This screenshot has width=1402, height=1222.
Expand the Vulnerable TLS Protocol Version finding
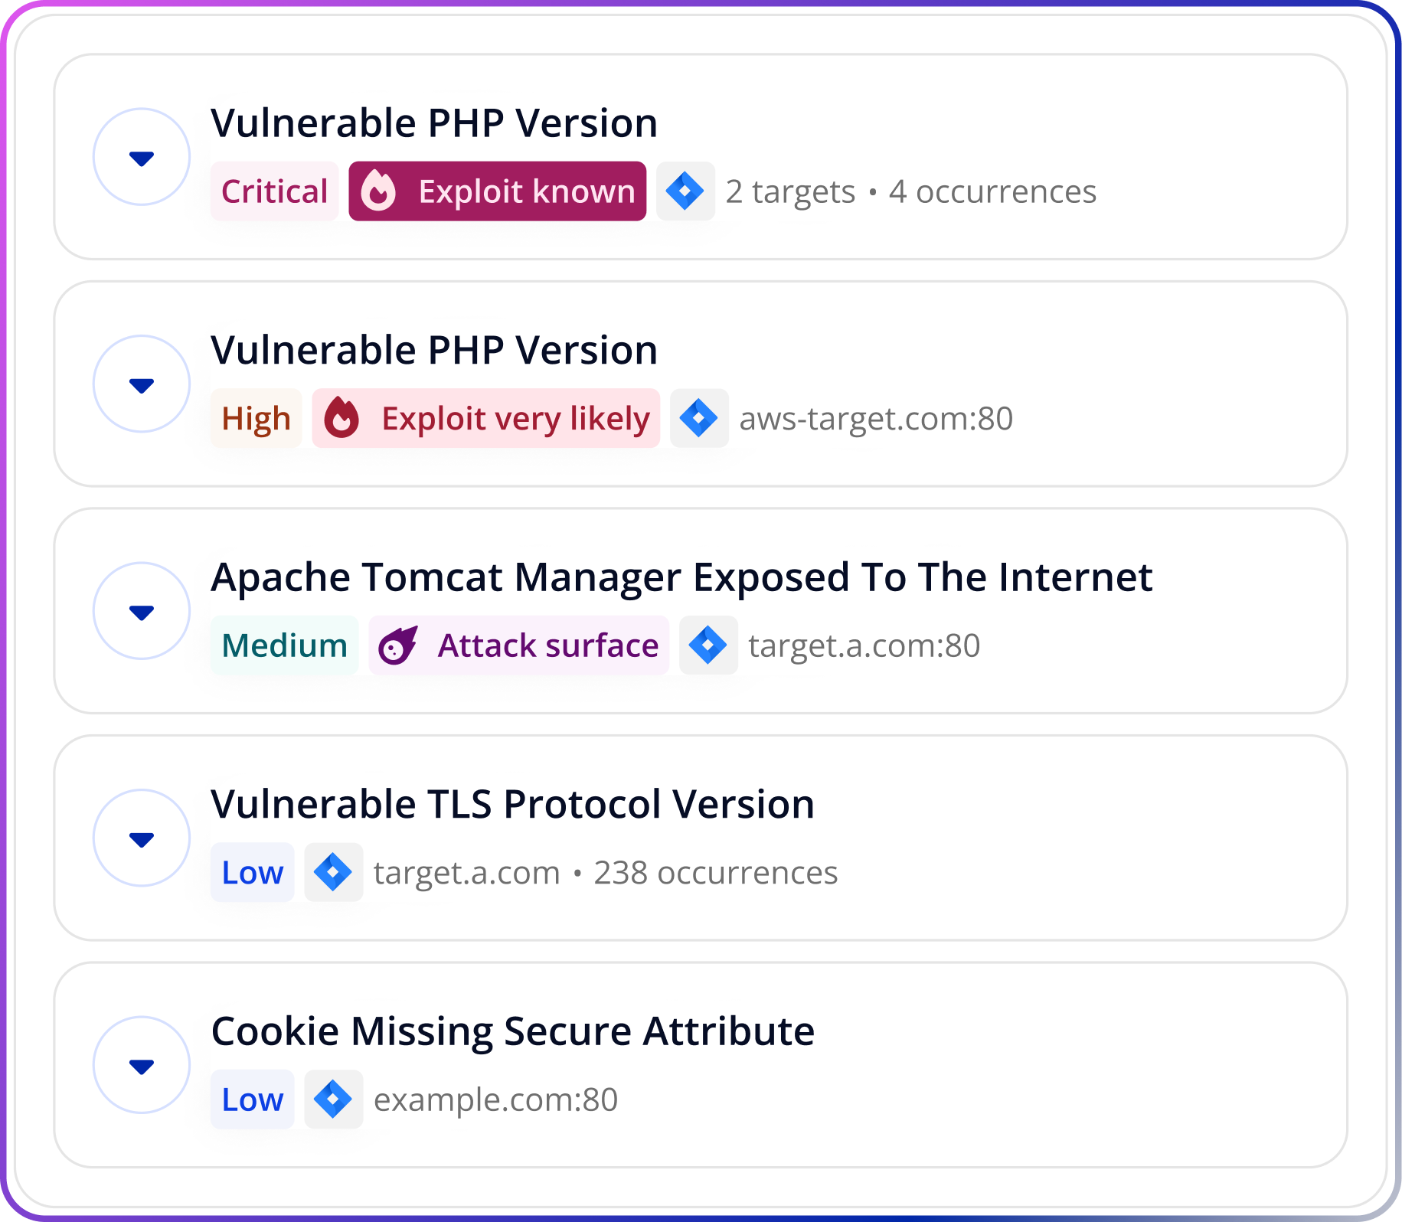point(142,838)
